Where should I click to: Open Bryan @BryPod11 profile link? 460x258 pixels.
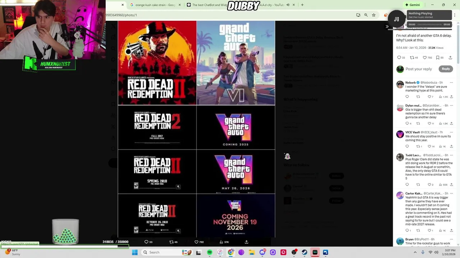[420, 239]
